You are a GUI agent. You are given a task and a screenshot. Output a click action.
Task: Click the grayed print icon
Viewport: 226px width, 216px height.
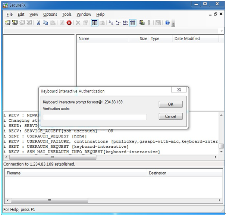coord(158,23)
